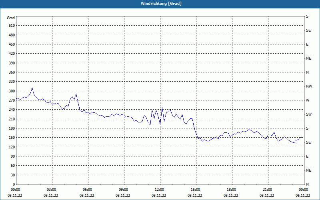Select the 05.11.22 date beneath 18:00
Image resolution: width=320 pixels, height=200 pixels.
pos(231,196)
